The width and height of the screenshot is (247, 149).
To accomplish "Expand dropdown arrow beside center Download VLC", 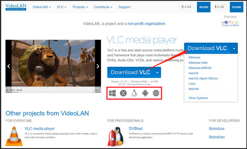I will (157, 72).
